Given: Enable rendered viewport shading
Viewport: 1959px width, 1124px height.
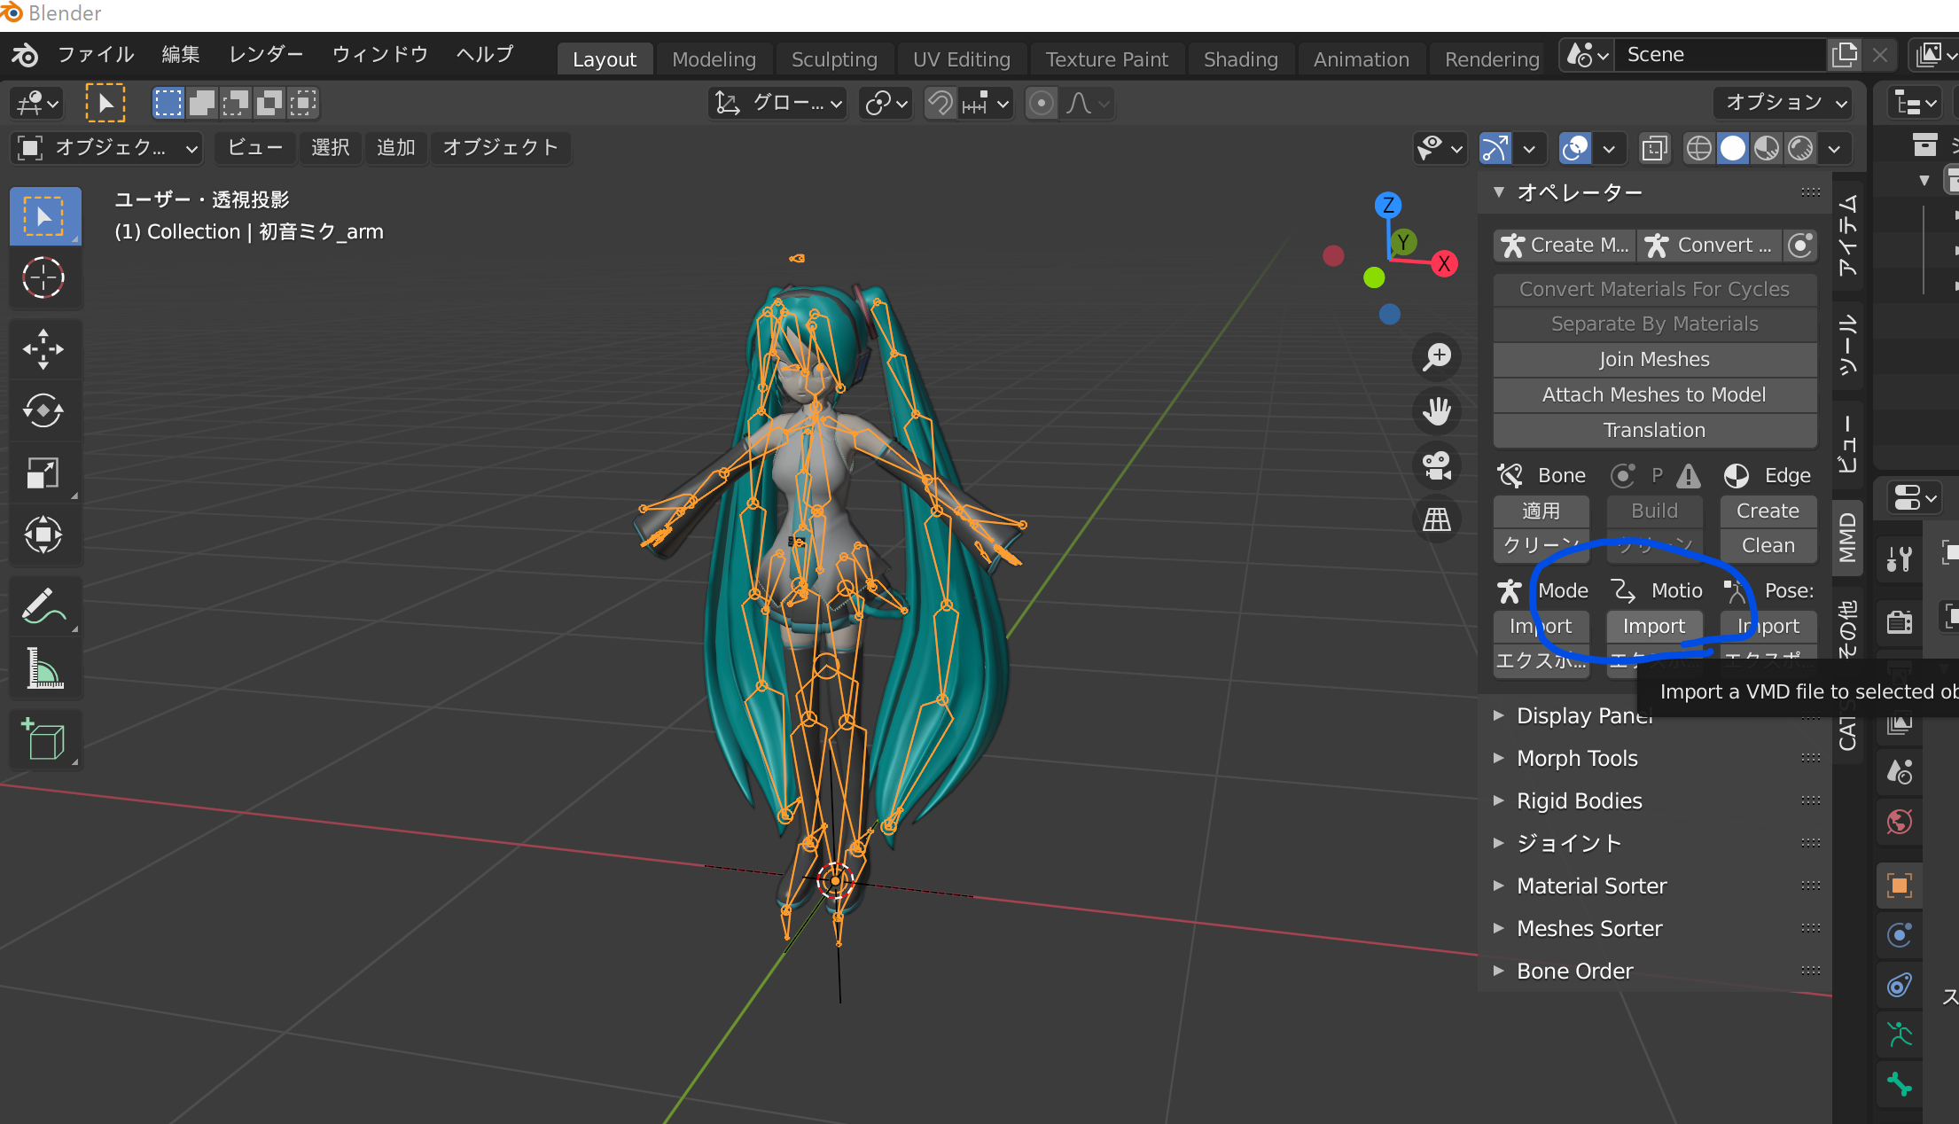Looking at the screenshot, I should [x=1799, y=148].
